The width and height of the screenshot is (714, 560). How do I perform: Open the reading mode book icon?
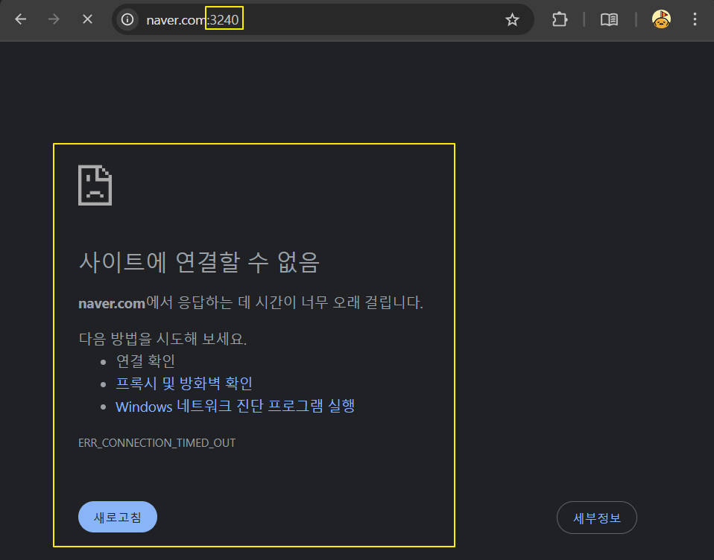tap(609, 19)
